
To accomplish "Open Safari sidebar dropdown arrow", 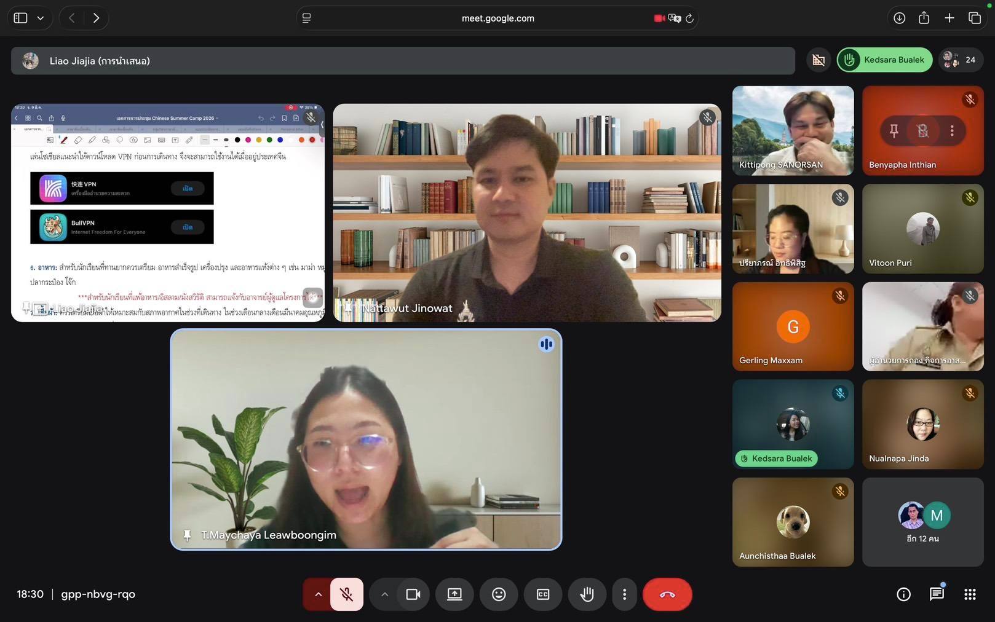I will 41,18.
